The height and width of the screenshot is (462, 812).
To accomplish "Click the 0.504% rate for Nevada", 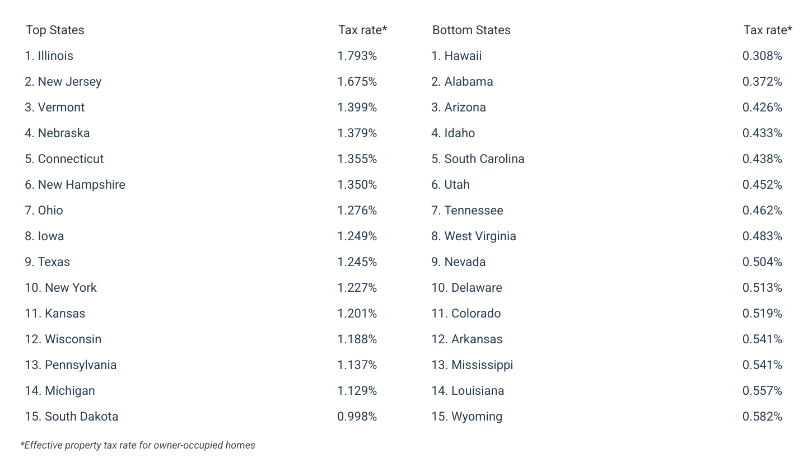I will point(762,262).
